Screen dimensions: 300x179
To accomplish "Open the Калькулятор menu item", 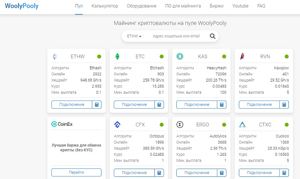I will pyautogui.click(x=105, y=6).
